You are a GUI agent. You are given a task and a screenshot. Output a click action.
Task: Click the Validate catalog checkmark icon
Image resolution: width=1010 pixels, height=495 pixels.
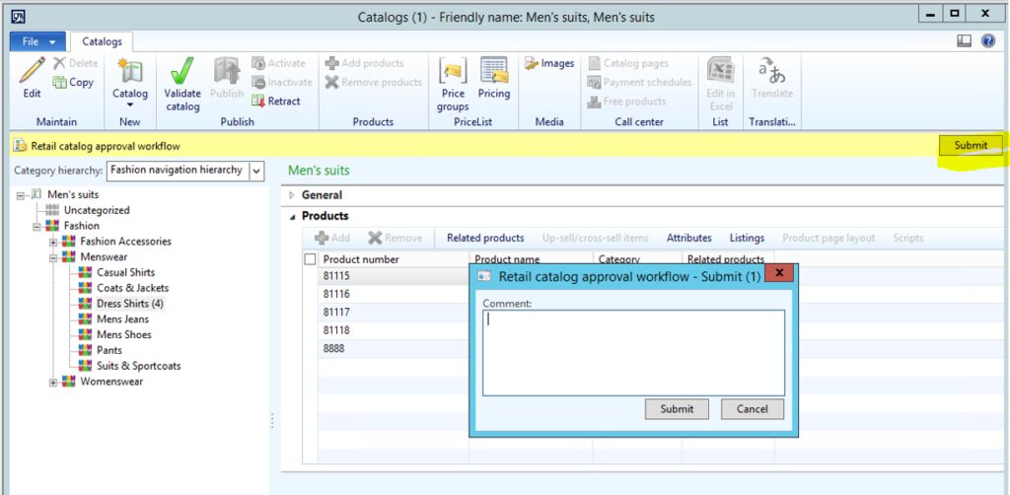[182, 72]
